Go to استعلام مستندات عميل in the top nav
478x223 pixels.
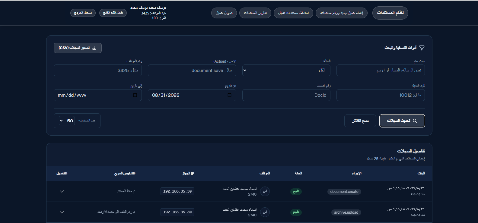tap(293, 13)
